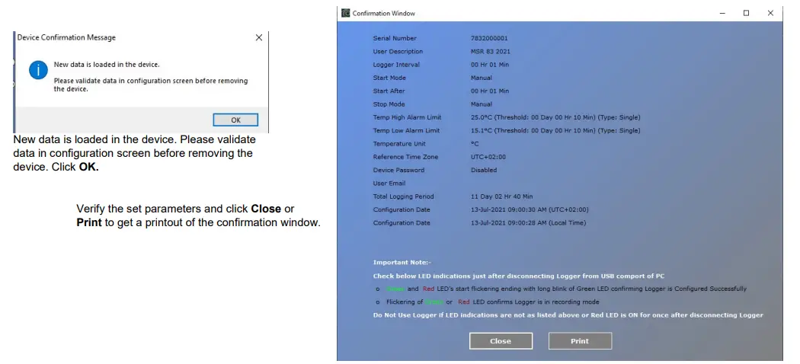Image resolution: width=800 pixels, height=364 pixels.
Task: Click the Serial Number label
Action: pyautogui.click(x=395, y=38)
